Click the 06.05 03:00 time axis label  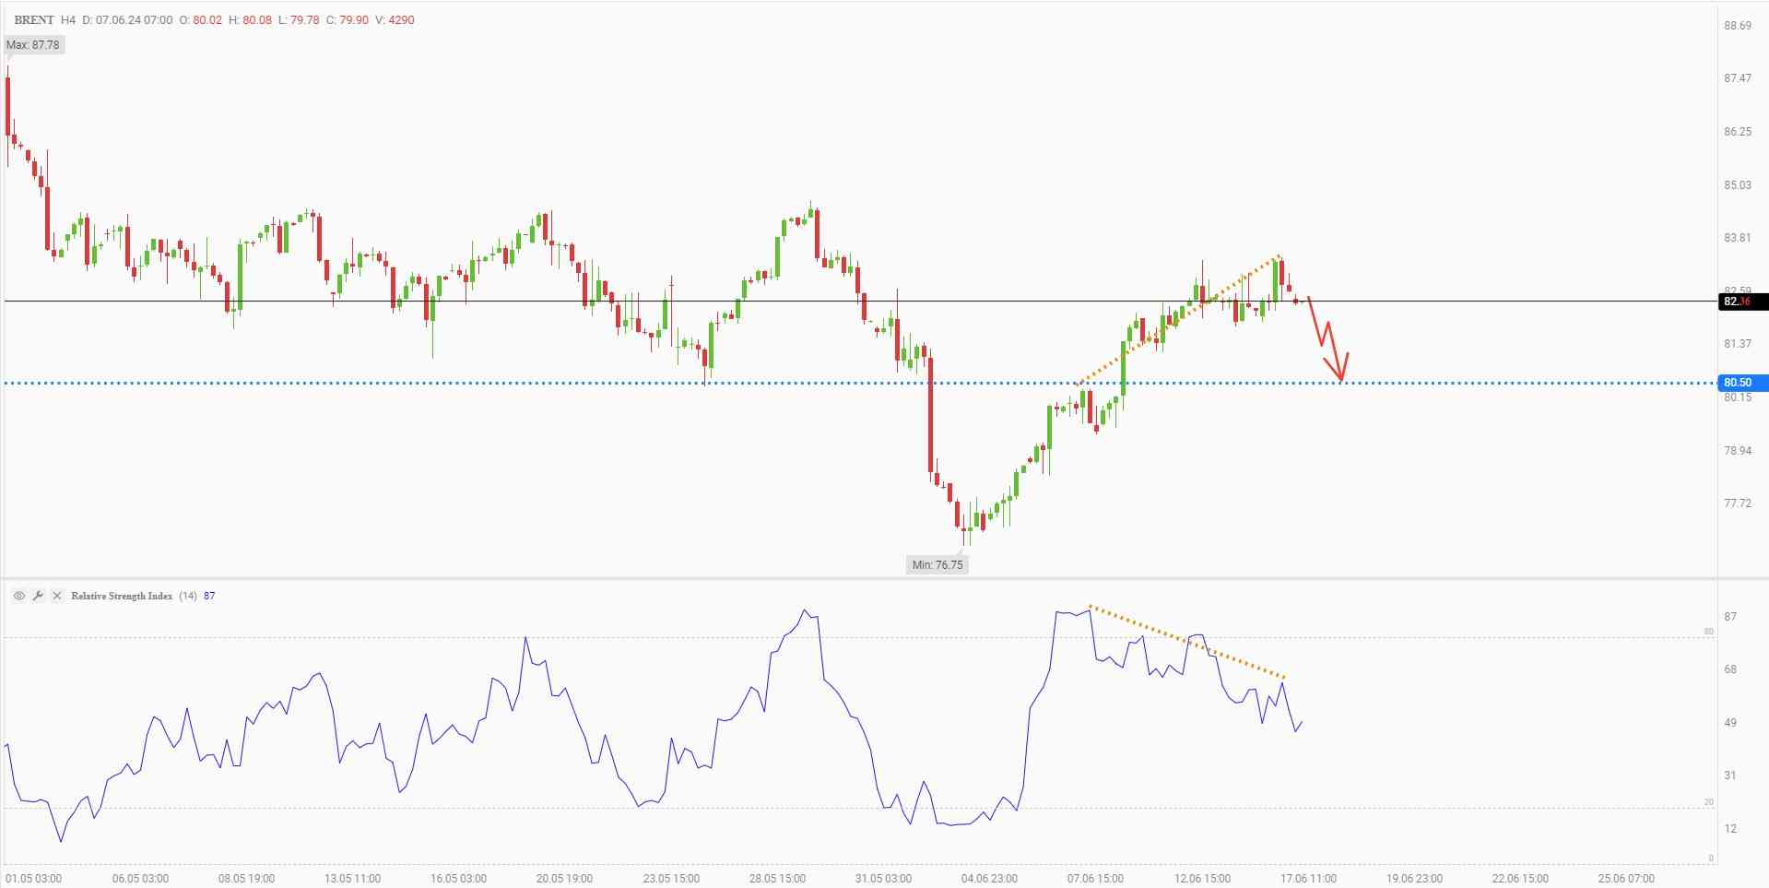coord(140,878)
